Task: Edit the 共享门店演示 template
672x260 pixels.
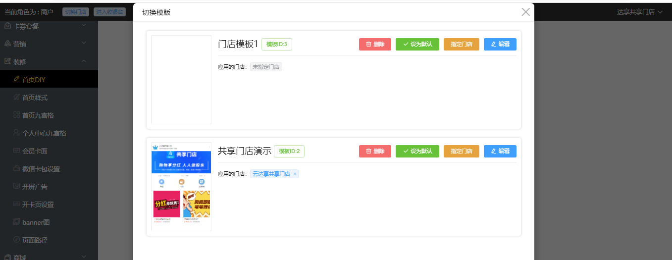Action: (x=500, y=151)
